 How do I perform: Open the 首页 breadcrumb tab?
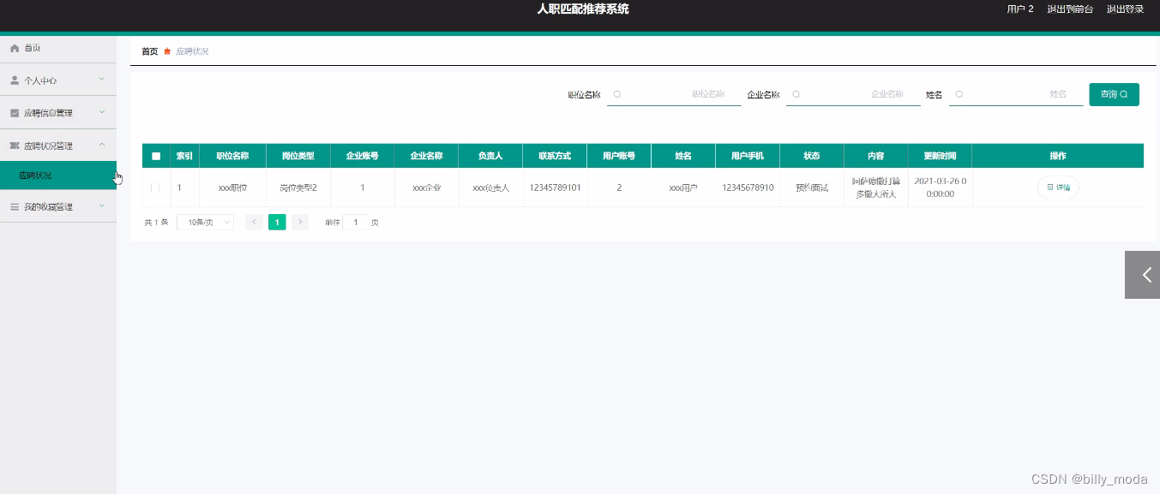click(149, 51)
